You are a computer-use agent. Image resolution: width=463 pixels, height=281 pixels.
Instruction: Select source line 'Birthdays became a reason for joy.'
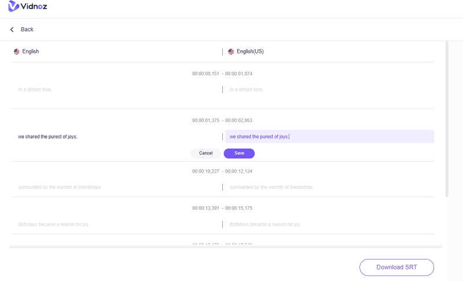pos(54,224)
